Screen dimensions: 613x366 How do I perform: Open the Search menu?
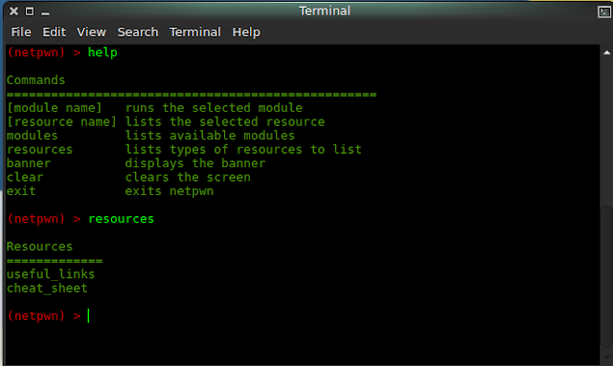tap(138, 32)
